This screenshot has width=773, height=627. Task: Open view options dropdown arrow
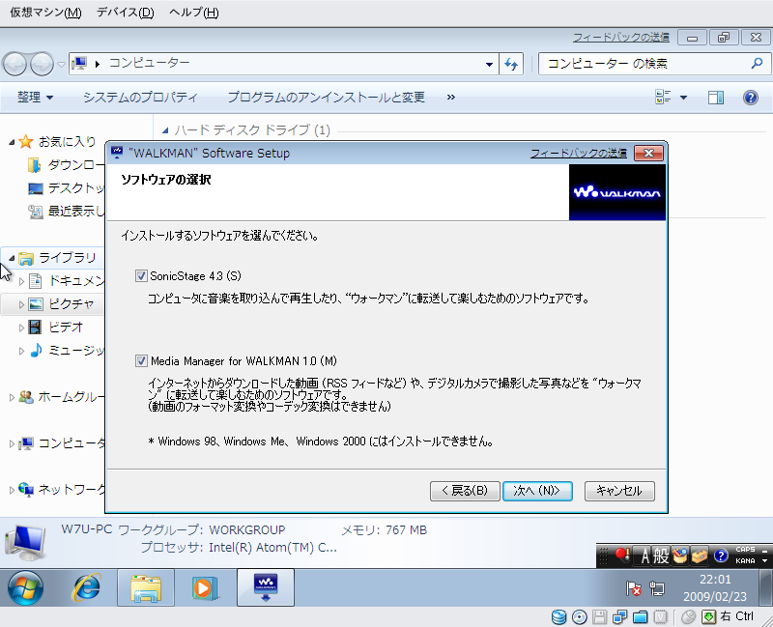tap(683, 98)
